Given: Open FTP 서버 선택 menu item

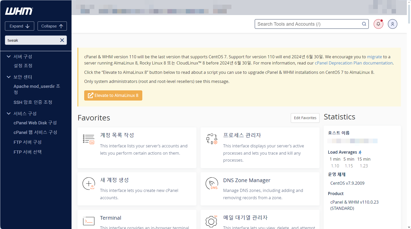Looking at the screenshot, I should point(27,152).
